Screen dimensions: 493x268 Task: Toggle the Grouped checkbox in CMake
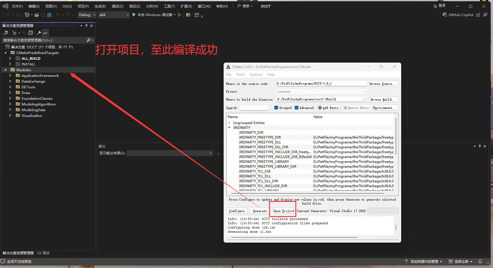pyautogui.click(x=276, y=108)
